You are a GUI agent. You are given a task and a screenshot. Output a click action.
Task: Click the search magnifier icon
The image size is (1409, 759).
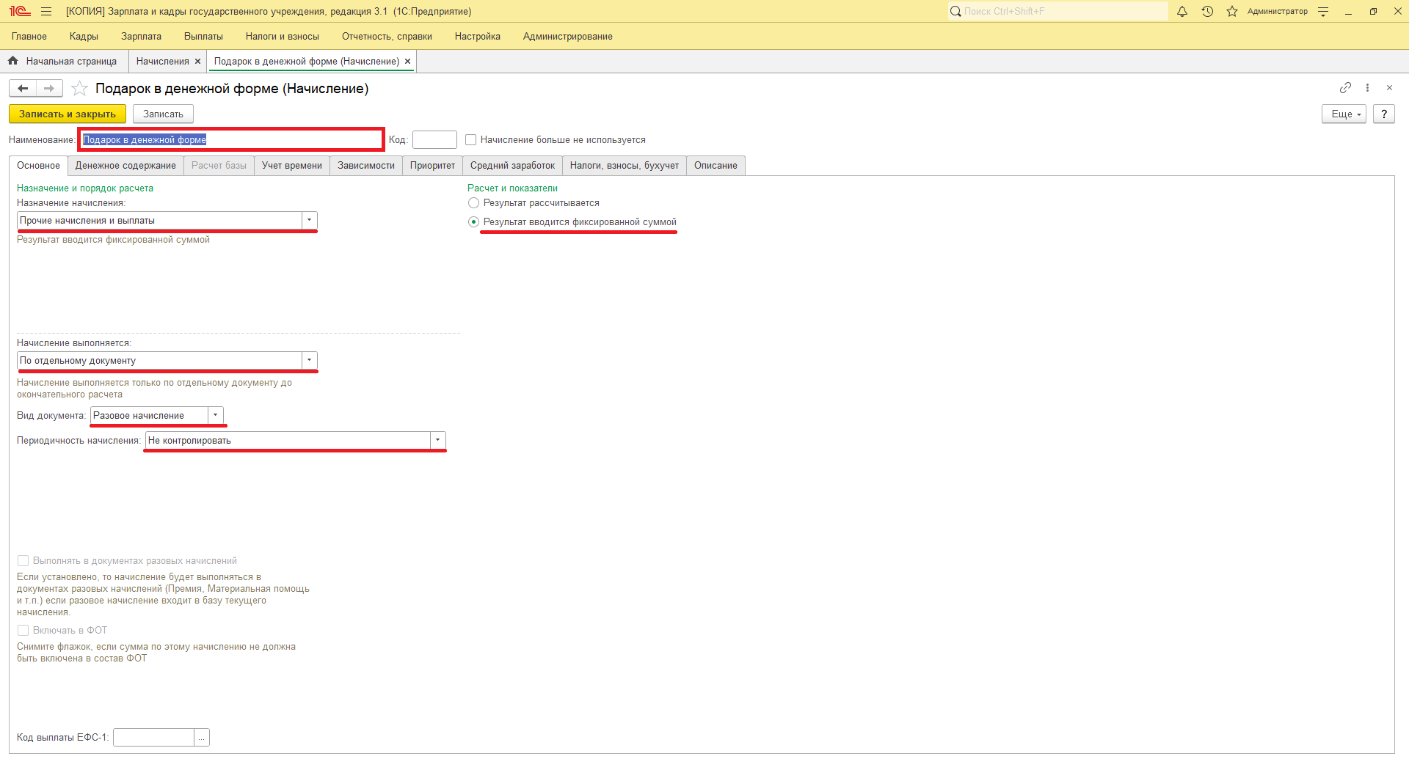pos(955,12)
